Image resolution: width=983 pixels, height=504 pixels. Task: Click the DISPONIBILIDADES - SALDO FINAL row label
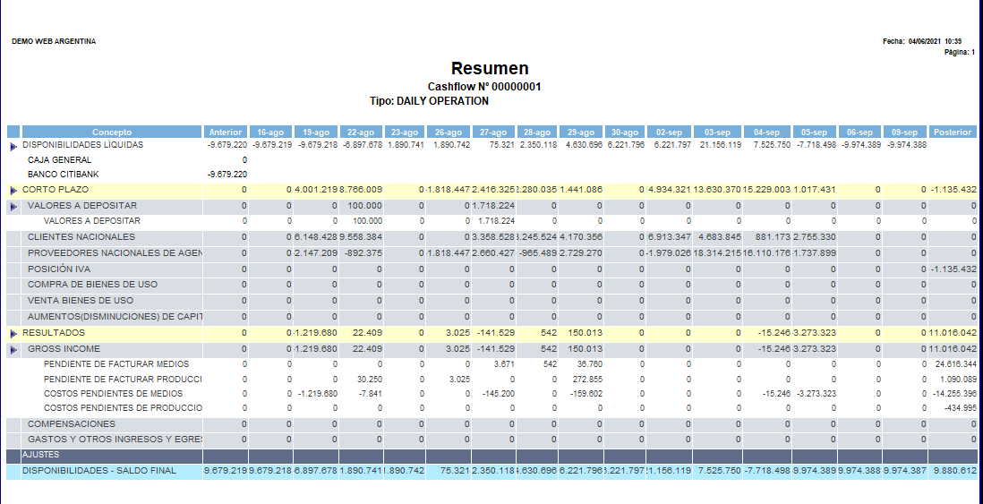coord(100,470)
